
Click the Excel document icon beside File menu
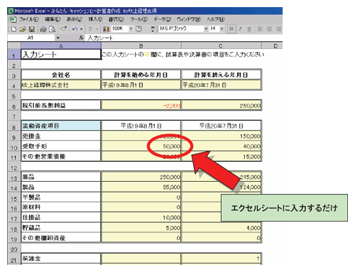click(13, 19)
